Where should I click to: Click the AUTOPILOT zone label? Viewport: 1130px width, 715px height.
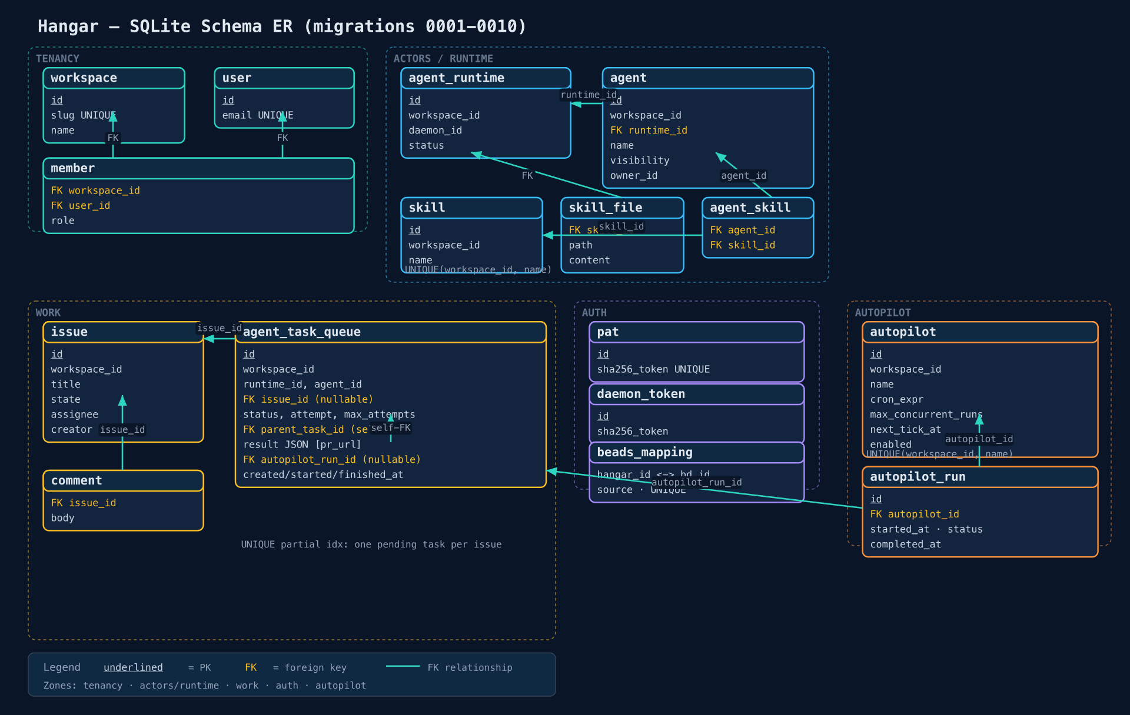pyautogui.click(x=883, y=313)
